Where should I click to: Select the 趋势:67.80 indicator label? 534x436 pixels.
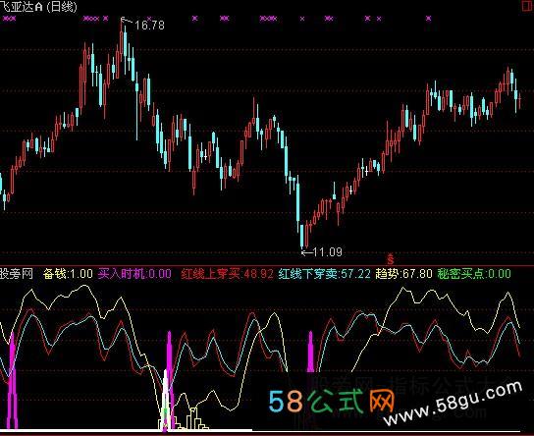click(x=403, y=274)
